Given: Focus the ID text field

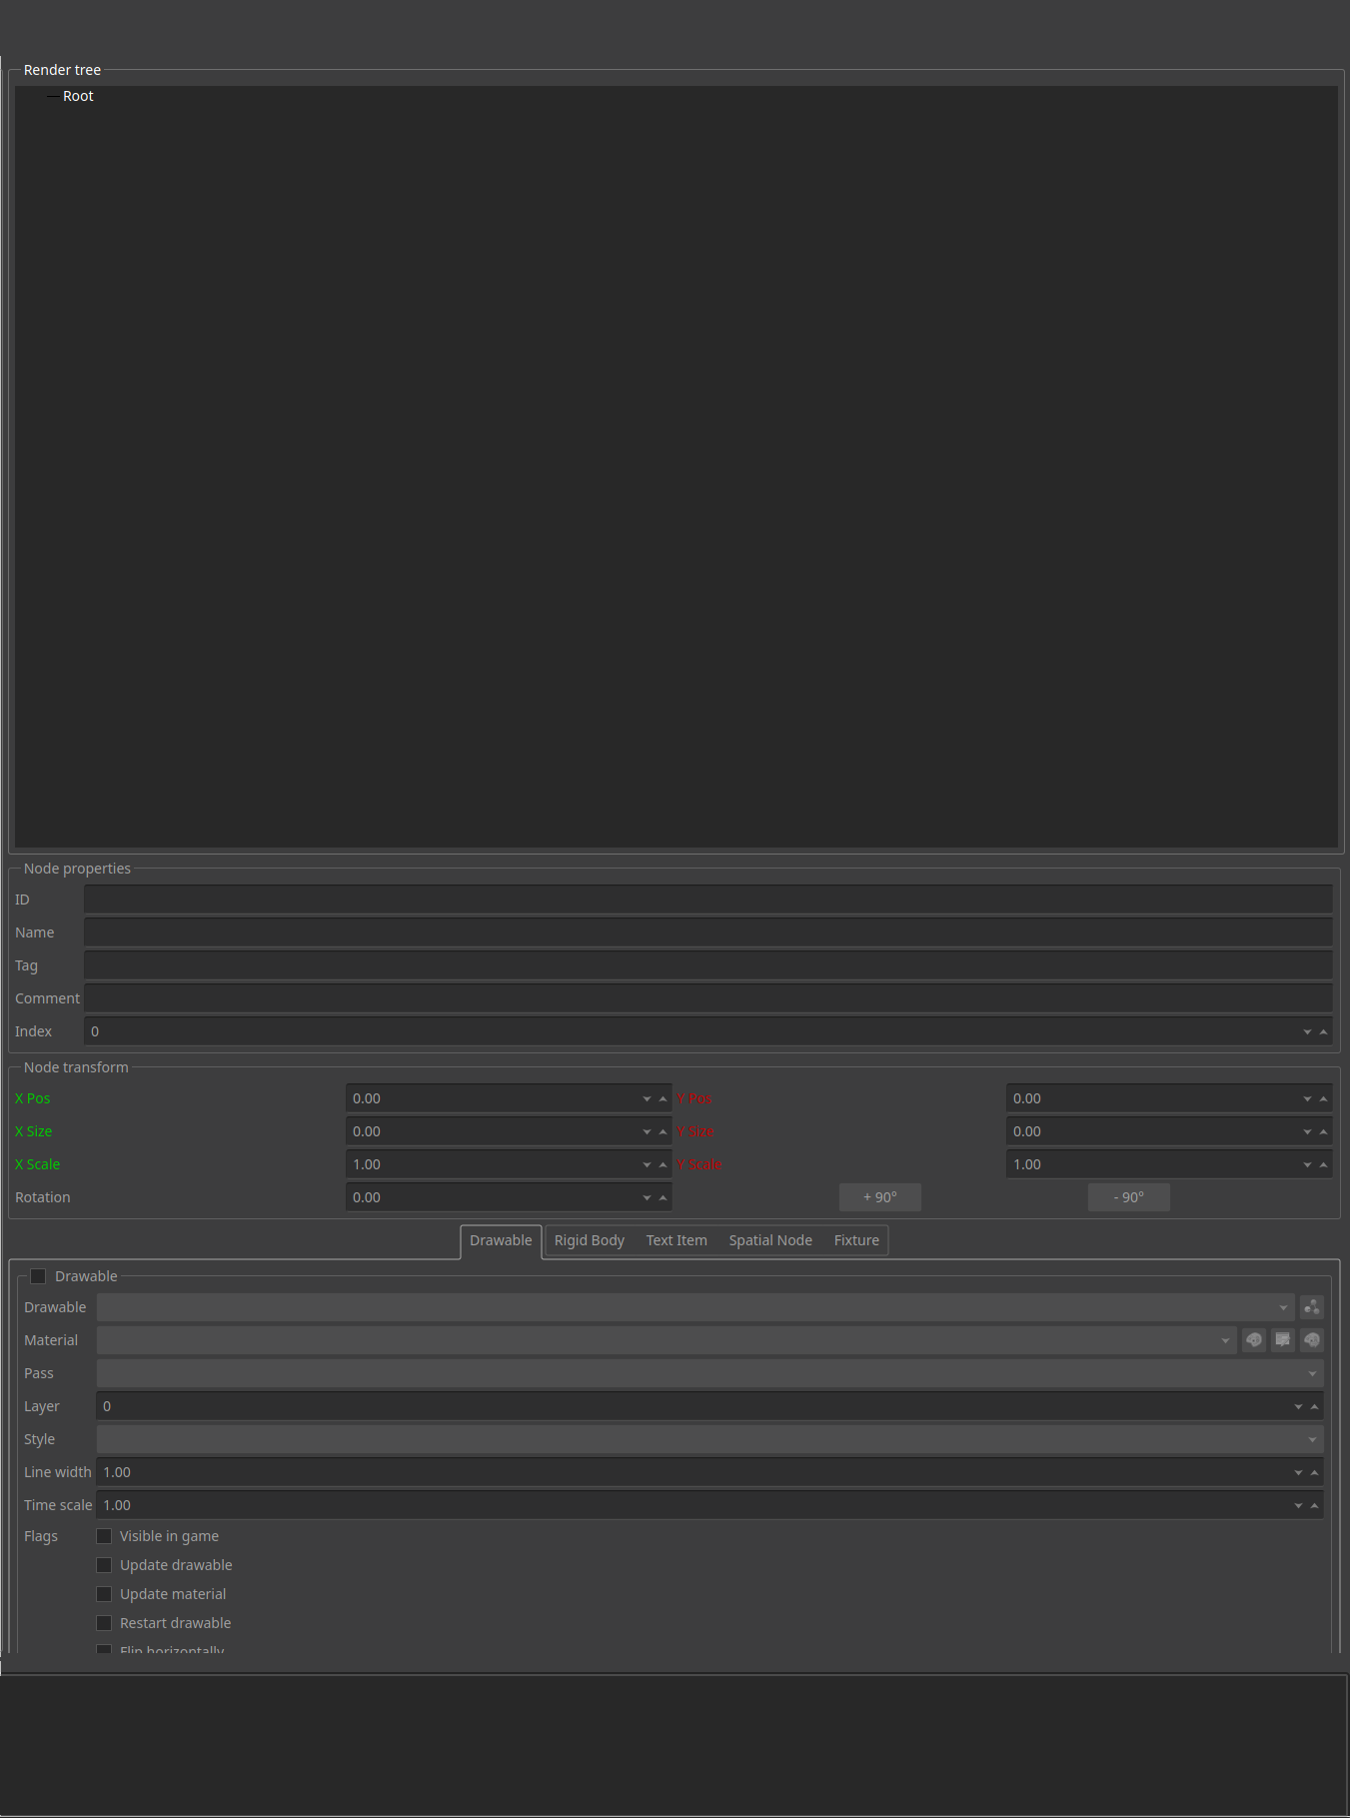Looking at the screenshot, I should click(708, 900).
